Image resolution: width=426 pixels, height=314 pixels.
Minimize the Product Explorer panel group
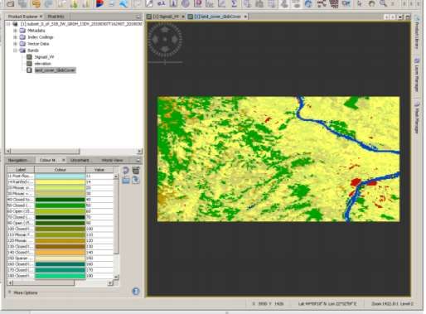[138, 17]
